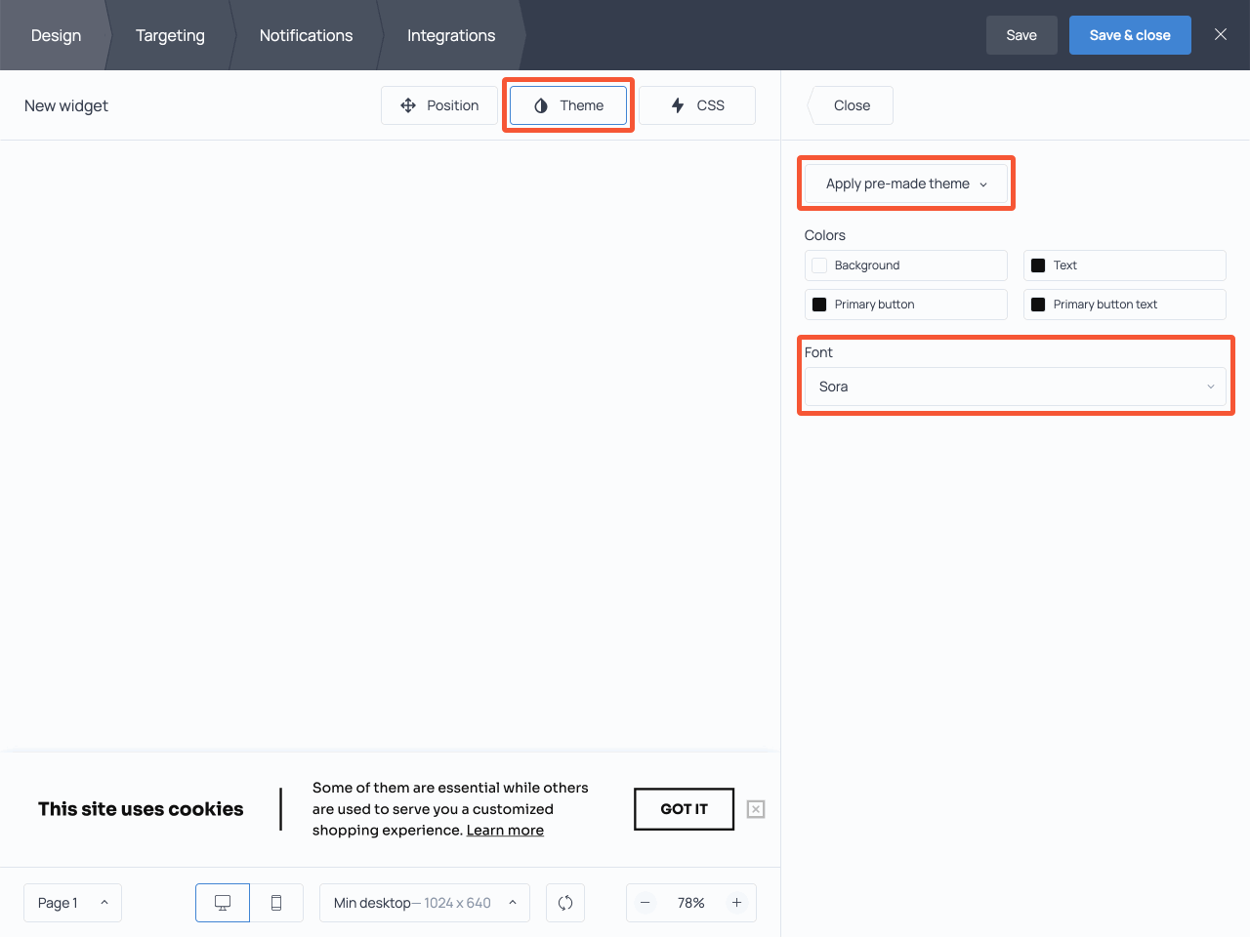
Task: Open the Learn more link
Action: (x=505, y=830)
